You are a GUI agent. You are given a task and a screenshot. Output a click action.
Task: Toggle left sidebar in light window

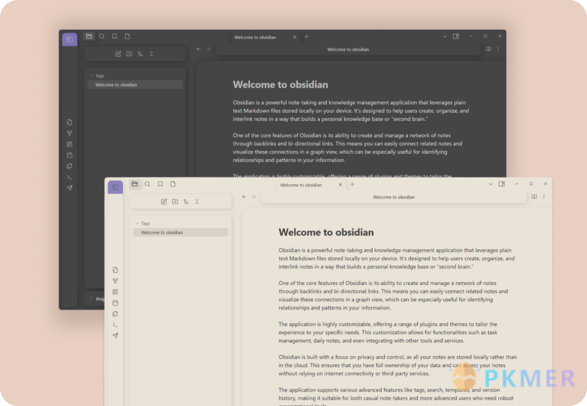click(x=115, y=187)
